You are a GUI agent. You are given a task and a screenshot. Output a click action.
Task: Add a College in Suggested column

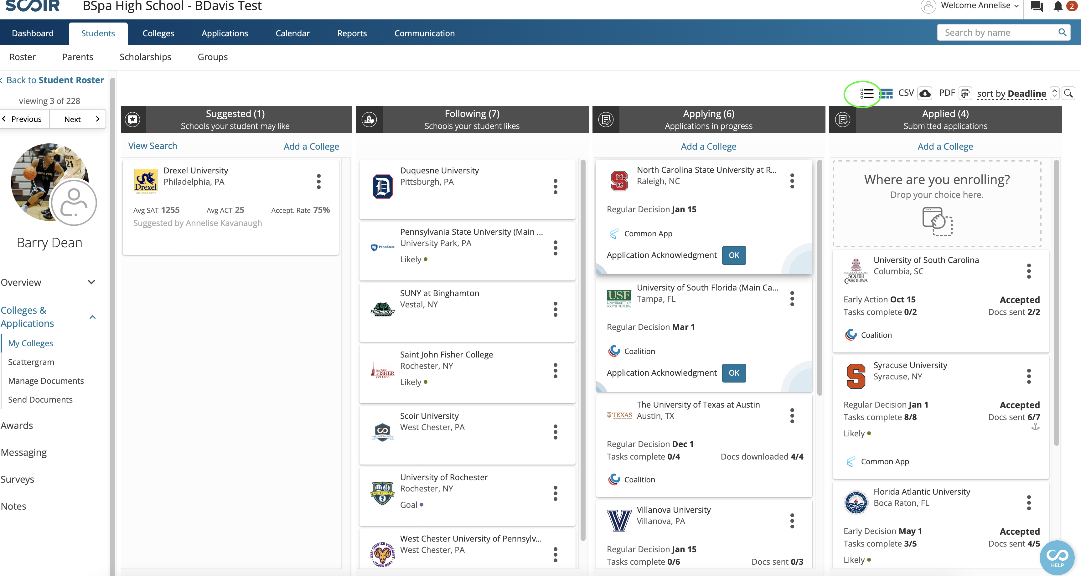coord(311,147)
